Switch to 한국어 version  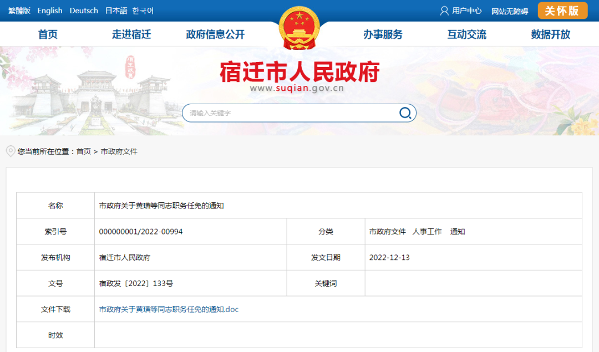click(x=143, y=11)
